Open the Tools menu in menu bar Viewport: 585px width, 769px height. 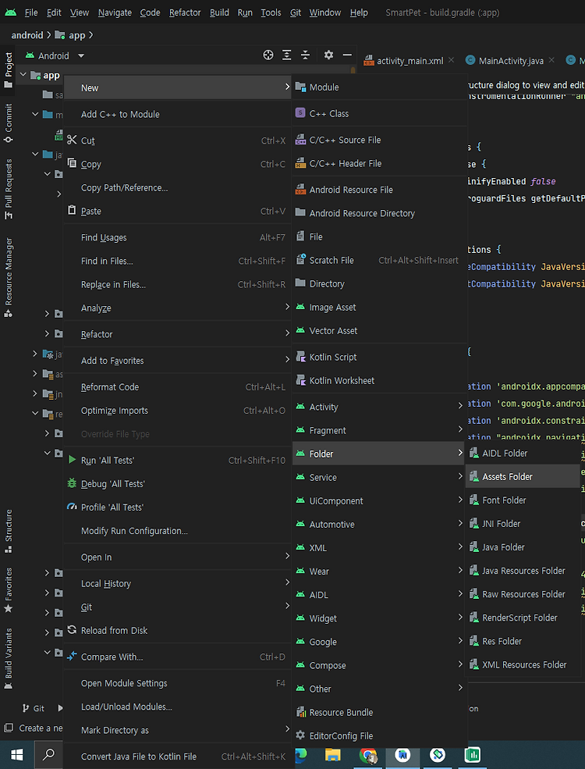(x=271, y=12)
